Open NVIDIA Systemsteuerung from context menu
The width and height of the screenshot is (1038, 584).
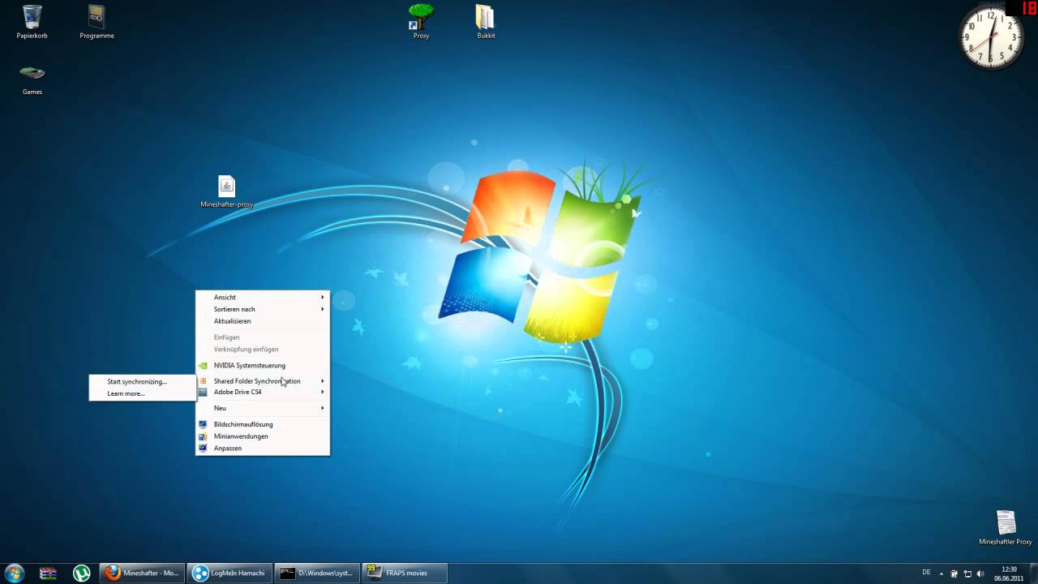pyautogui.click(x=263, y=365)
